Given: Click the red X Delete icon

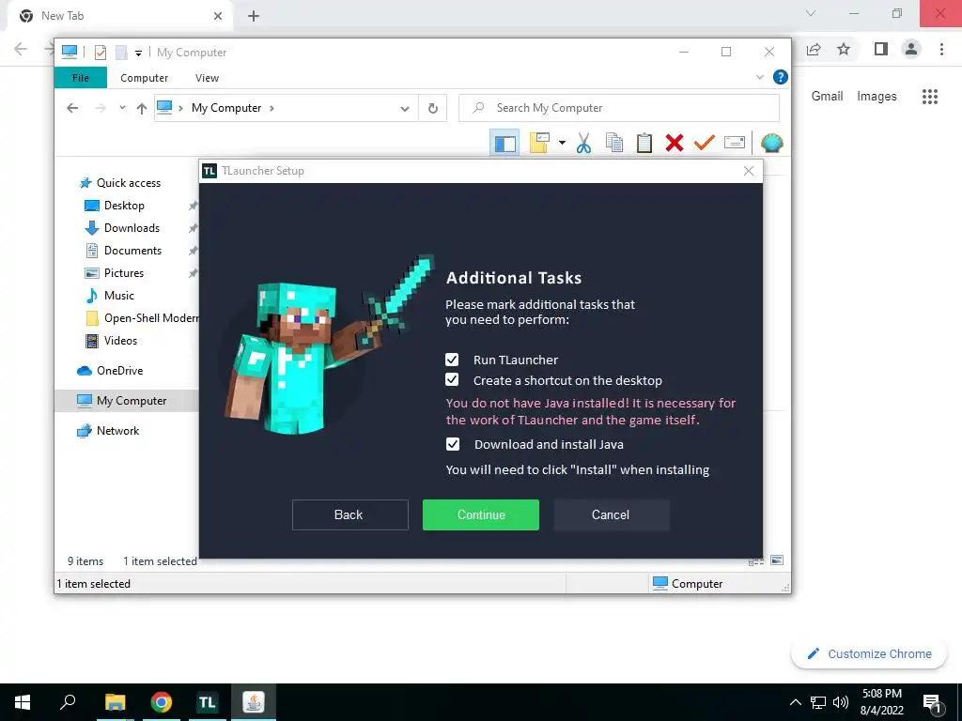Looking at the screenshot, I should click(x=675, y=143).
